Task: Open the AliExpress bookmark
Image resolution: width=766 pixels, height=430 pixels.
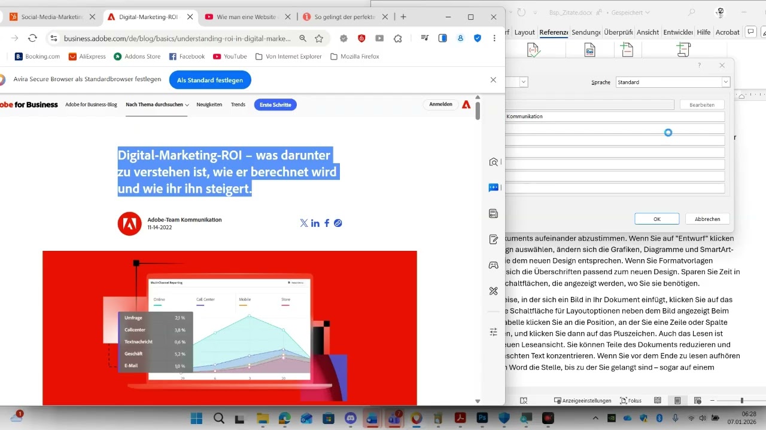Action: click(x=87, y=56)
